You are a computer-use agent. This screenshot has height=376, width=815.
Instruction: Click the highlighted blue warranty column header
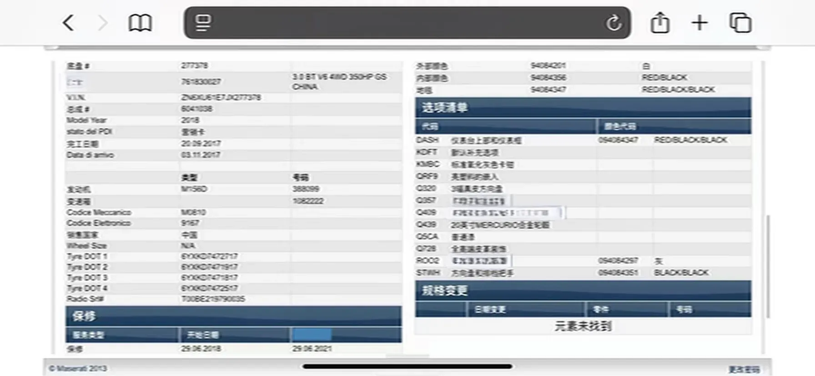312,335
